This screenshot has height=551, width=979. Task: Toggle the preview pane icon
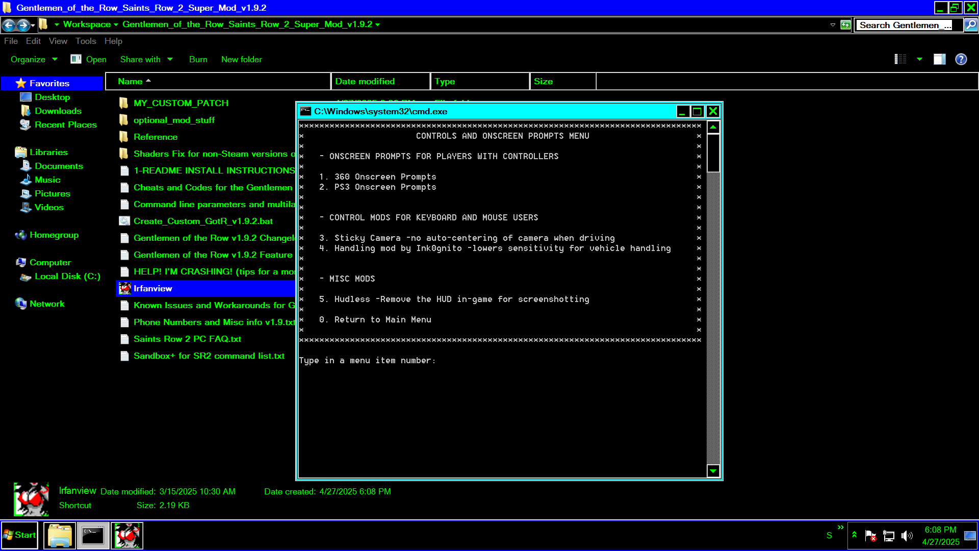(940, 60)
